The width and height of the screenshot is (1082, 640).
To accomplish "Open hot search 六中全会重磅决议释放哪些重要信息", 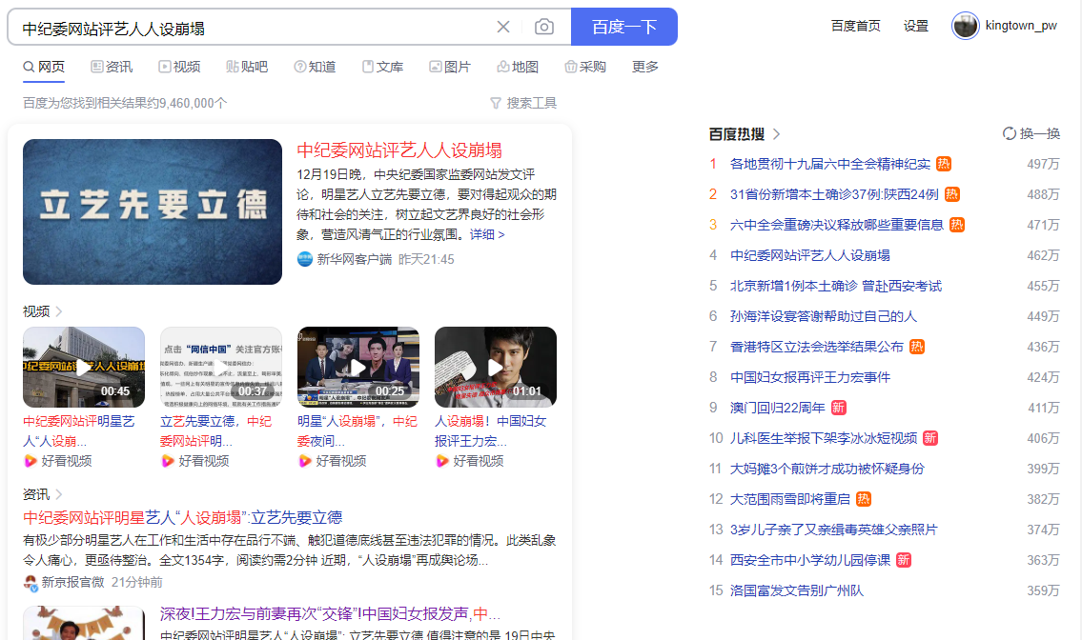I will tap(837, 225).
